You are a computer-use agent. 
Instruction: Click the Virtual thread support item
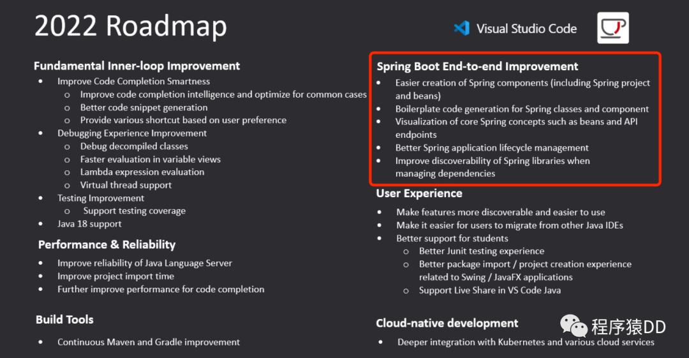(x=126, y=185)
